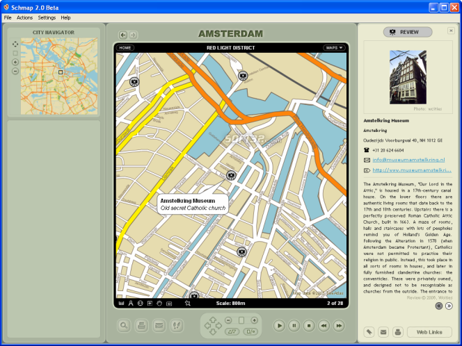This screenshot has width=462, height=346.
Task: Click the "RED LIGHT DISTRICT" map title
Action: (231, 48)
